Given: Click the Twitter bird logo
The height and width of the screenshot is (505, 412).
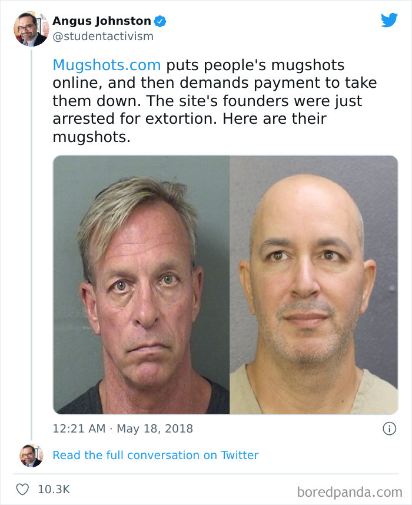Looking at the screenshot, I should click(x=389, y=20).
